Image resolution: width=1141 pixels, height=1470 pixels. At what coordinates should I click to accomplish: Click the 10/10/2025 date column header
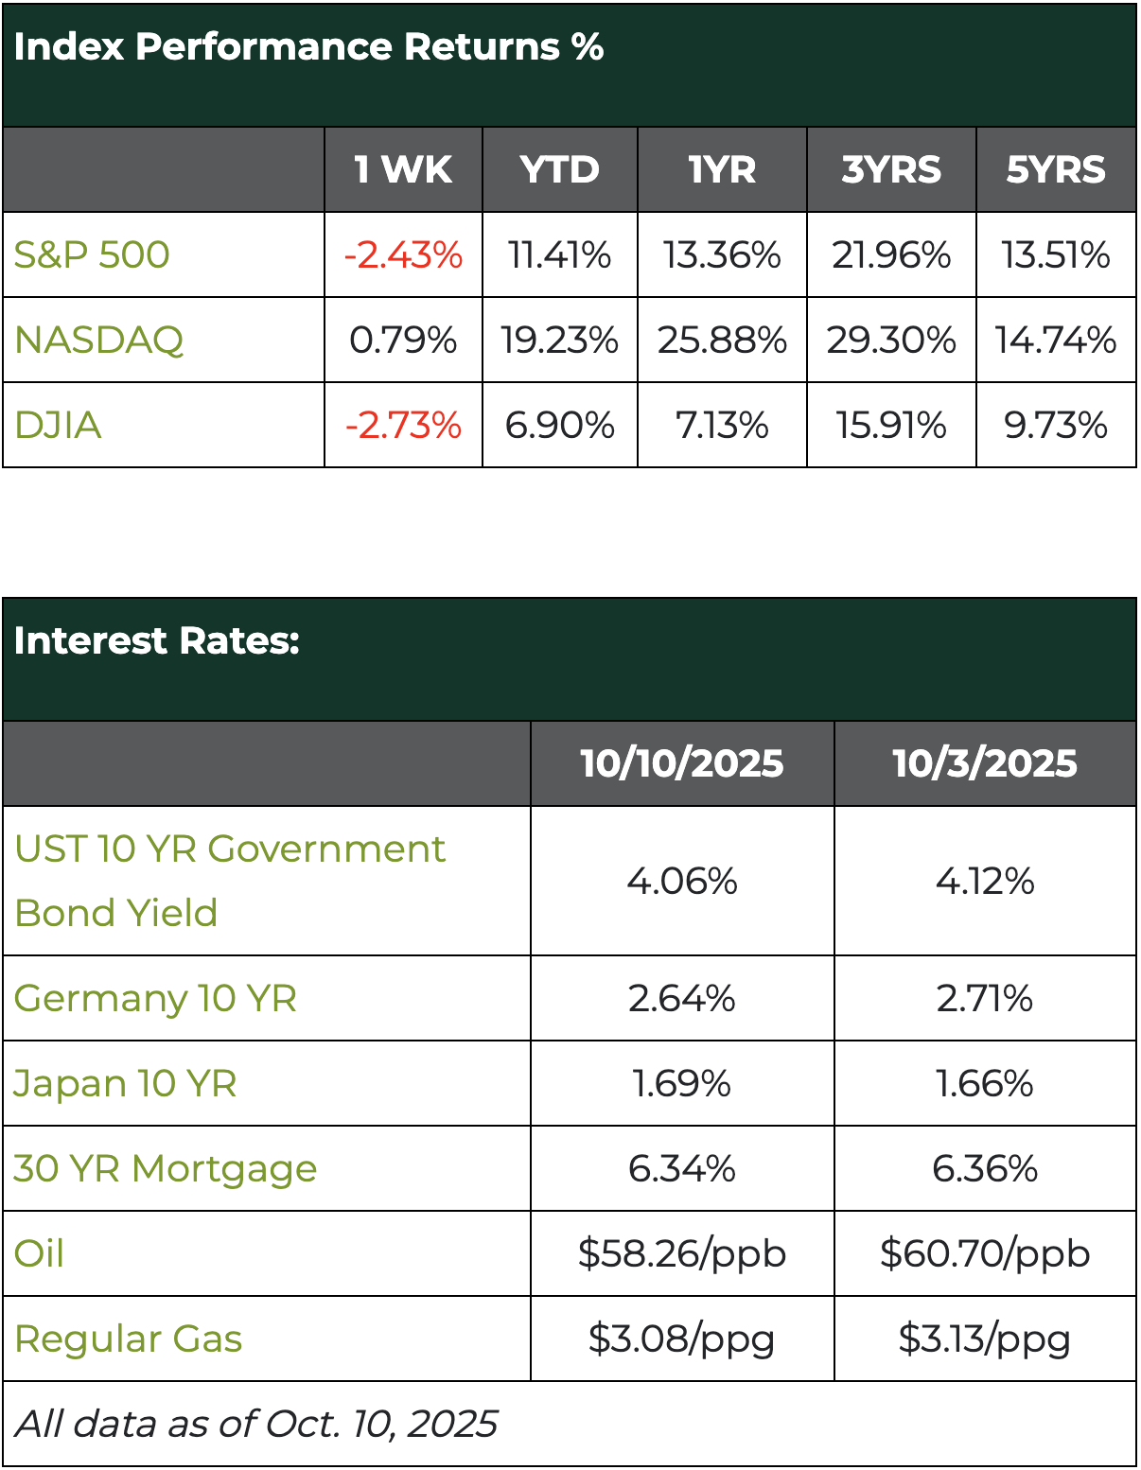681,763
